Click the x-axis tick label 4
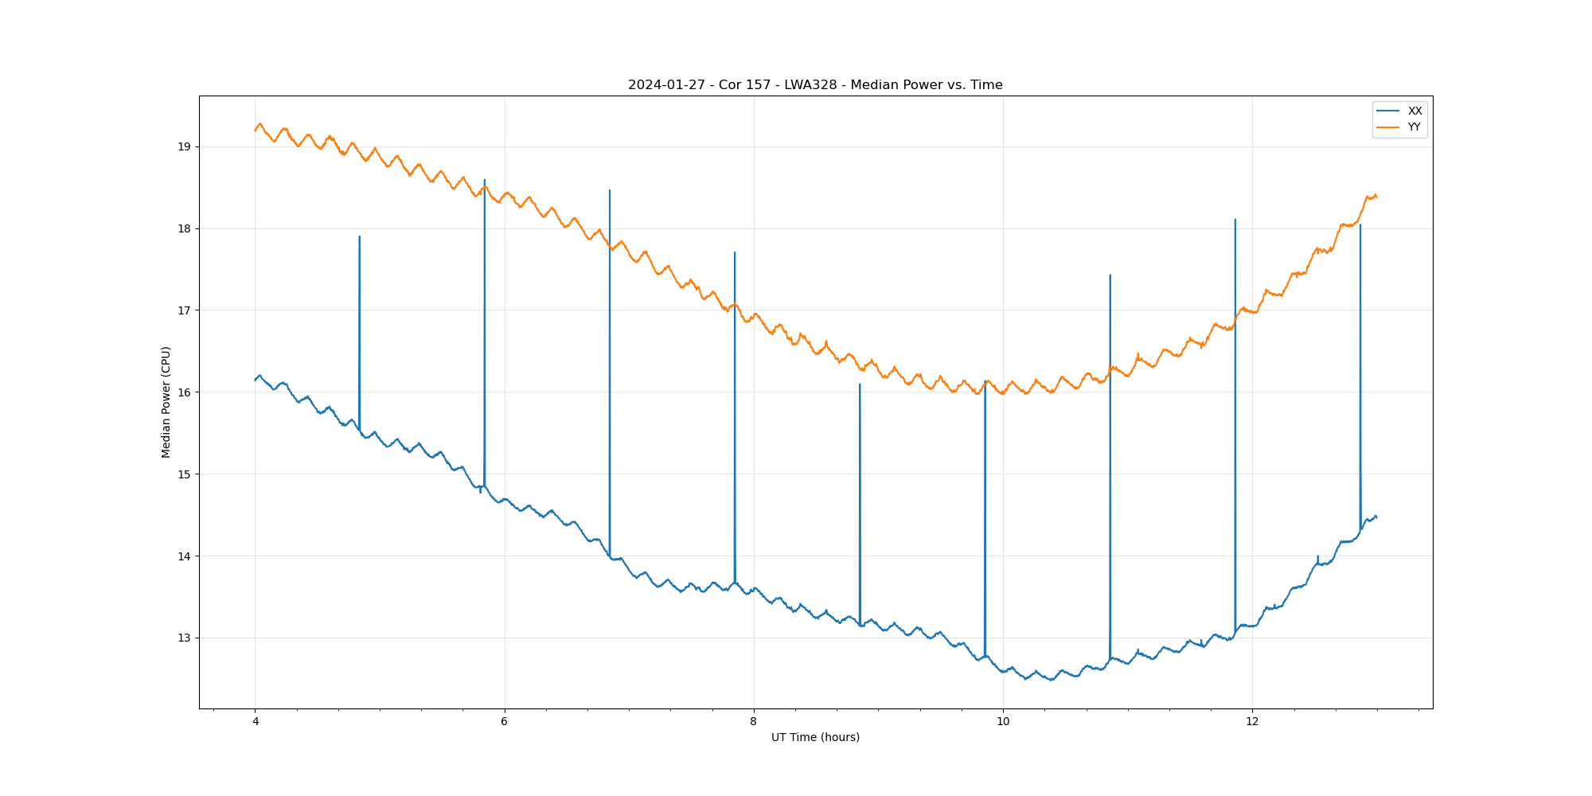Screen dimensions: 1592x796 (x=255, y=722)
